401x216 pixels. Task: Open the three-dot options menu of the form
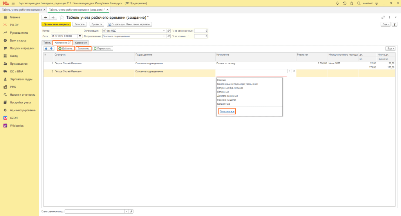click(x=390, y=17)
